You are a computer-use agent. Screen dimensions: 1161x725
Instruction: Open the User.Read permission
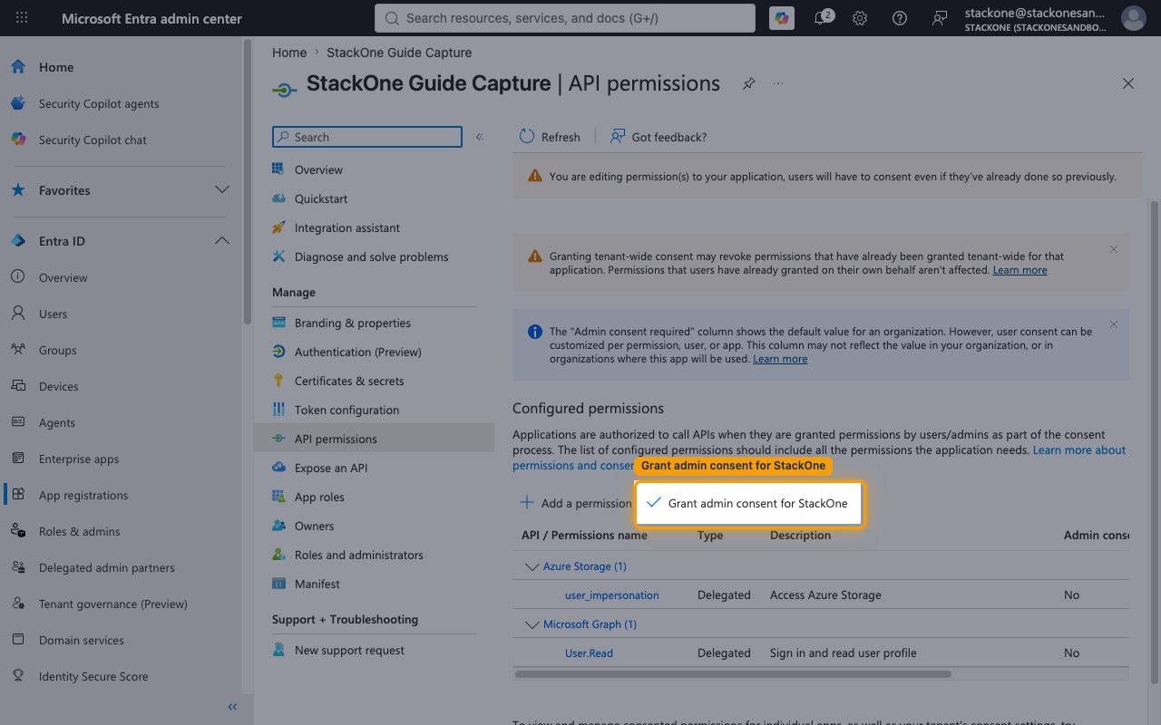[x=589, y=653]
